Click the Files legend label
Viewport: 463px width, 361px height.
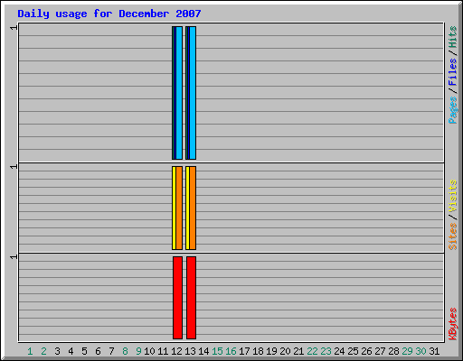click(x=453, y=72)
